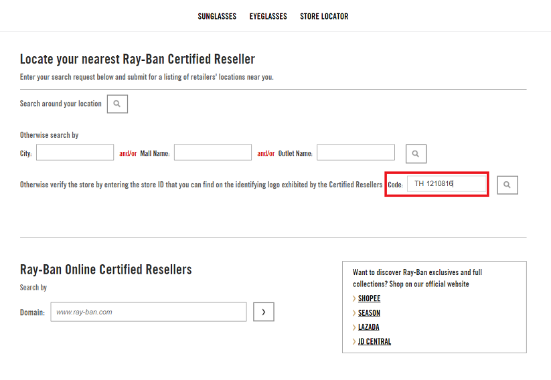Open the SUNGLASSES menu
Viewport: 551px width, 380px height.
(x=217, y=17)
